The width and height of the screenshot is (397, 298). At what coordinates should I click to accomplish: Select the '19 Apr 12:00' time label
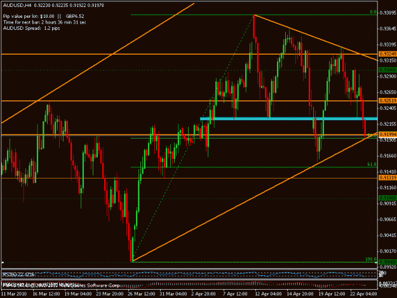pyautogui.click(x=332, y=294)
